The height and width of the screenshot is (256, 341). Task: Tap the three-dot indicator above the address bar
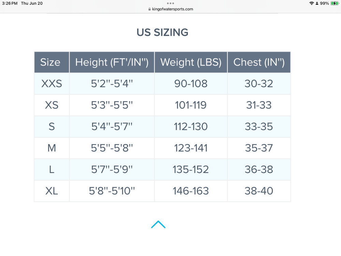pyautogui.click(x=170, y=3)
